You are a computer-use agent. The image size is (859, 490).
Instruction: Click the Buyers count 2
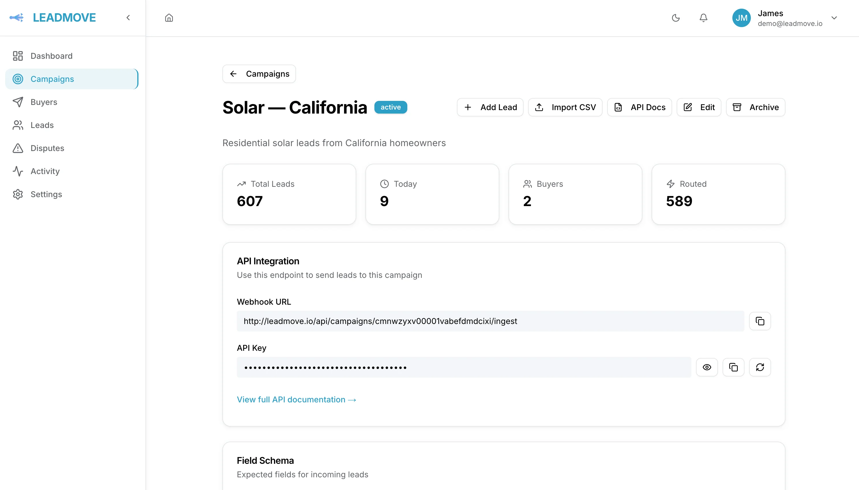point(527,201)
